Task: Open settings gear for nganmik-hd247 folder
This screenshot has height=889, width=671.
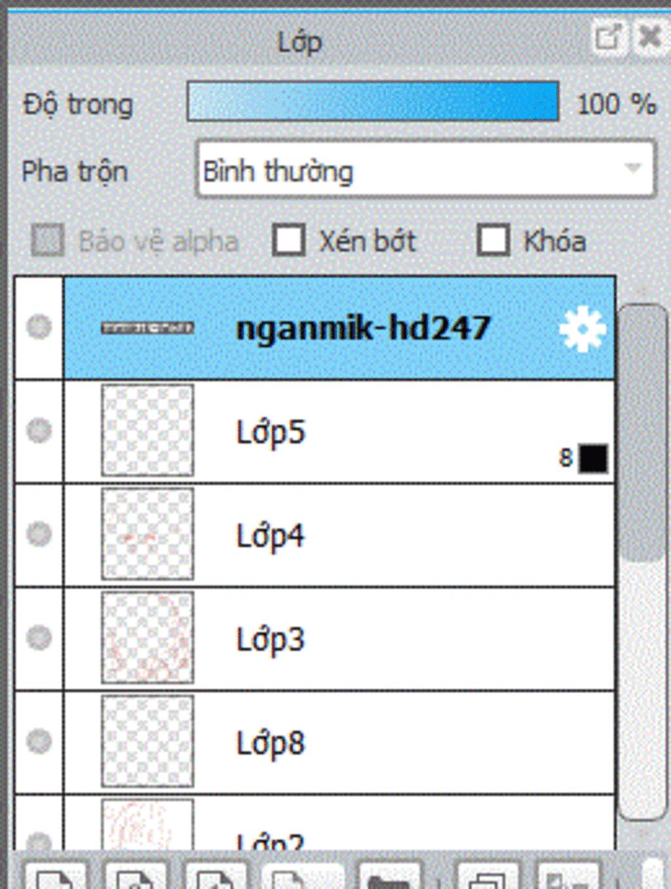Action: pos(581,329)
